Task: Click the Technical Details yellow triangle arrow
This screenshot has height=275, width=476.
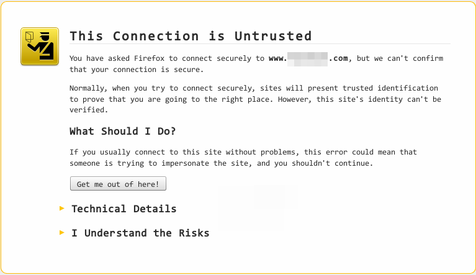Action: (x=62, y=208)
